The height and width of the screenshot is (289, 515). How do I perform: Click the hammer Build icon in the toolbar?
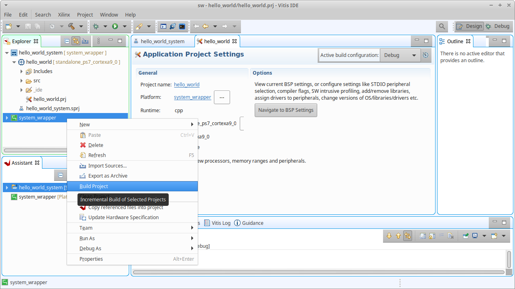coord(71,26)
